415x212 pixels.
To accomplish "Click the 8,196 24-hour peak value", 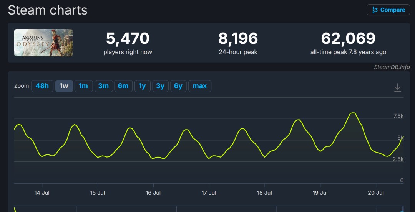I will [238, 38].
